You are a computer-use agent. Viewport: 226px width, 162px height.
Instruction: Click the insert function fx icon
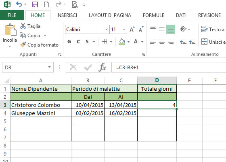pyautogui.click(x=102, y=67)
